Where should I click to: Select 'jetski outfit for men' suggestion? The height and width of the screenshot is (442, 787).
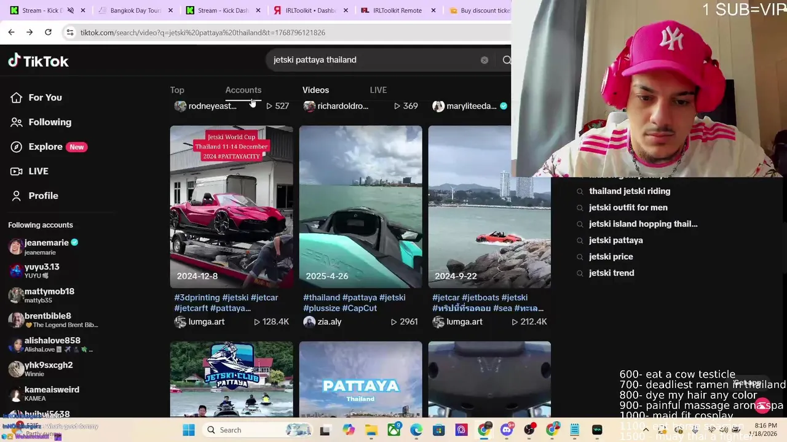[628, 207]
